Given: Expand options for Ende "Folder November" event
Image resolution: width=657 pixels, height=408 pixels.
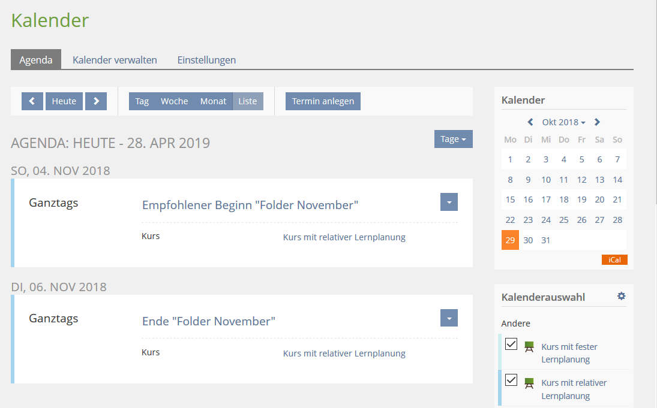Looking at the screenshot, I should (x=449, y=318).
